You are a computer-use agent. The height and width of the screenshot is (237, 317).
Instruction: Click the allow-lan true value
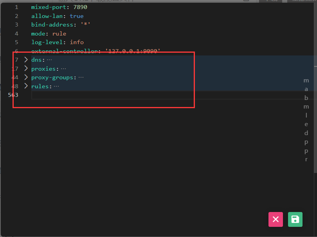tap(77, 16)
